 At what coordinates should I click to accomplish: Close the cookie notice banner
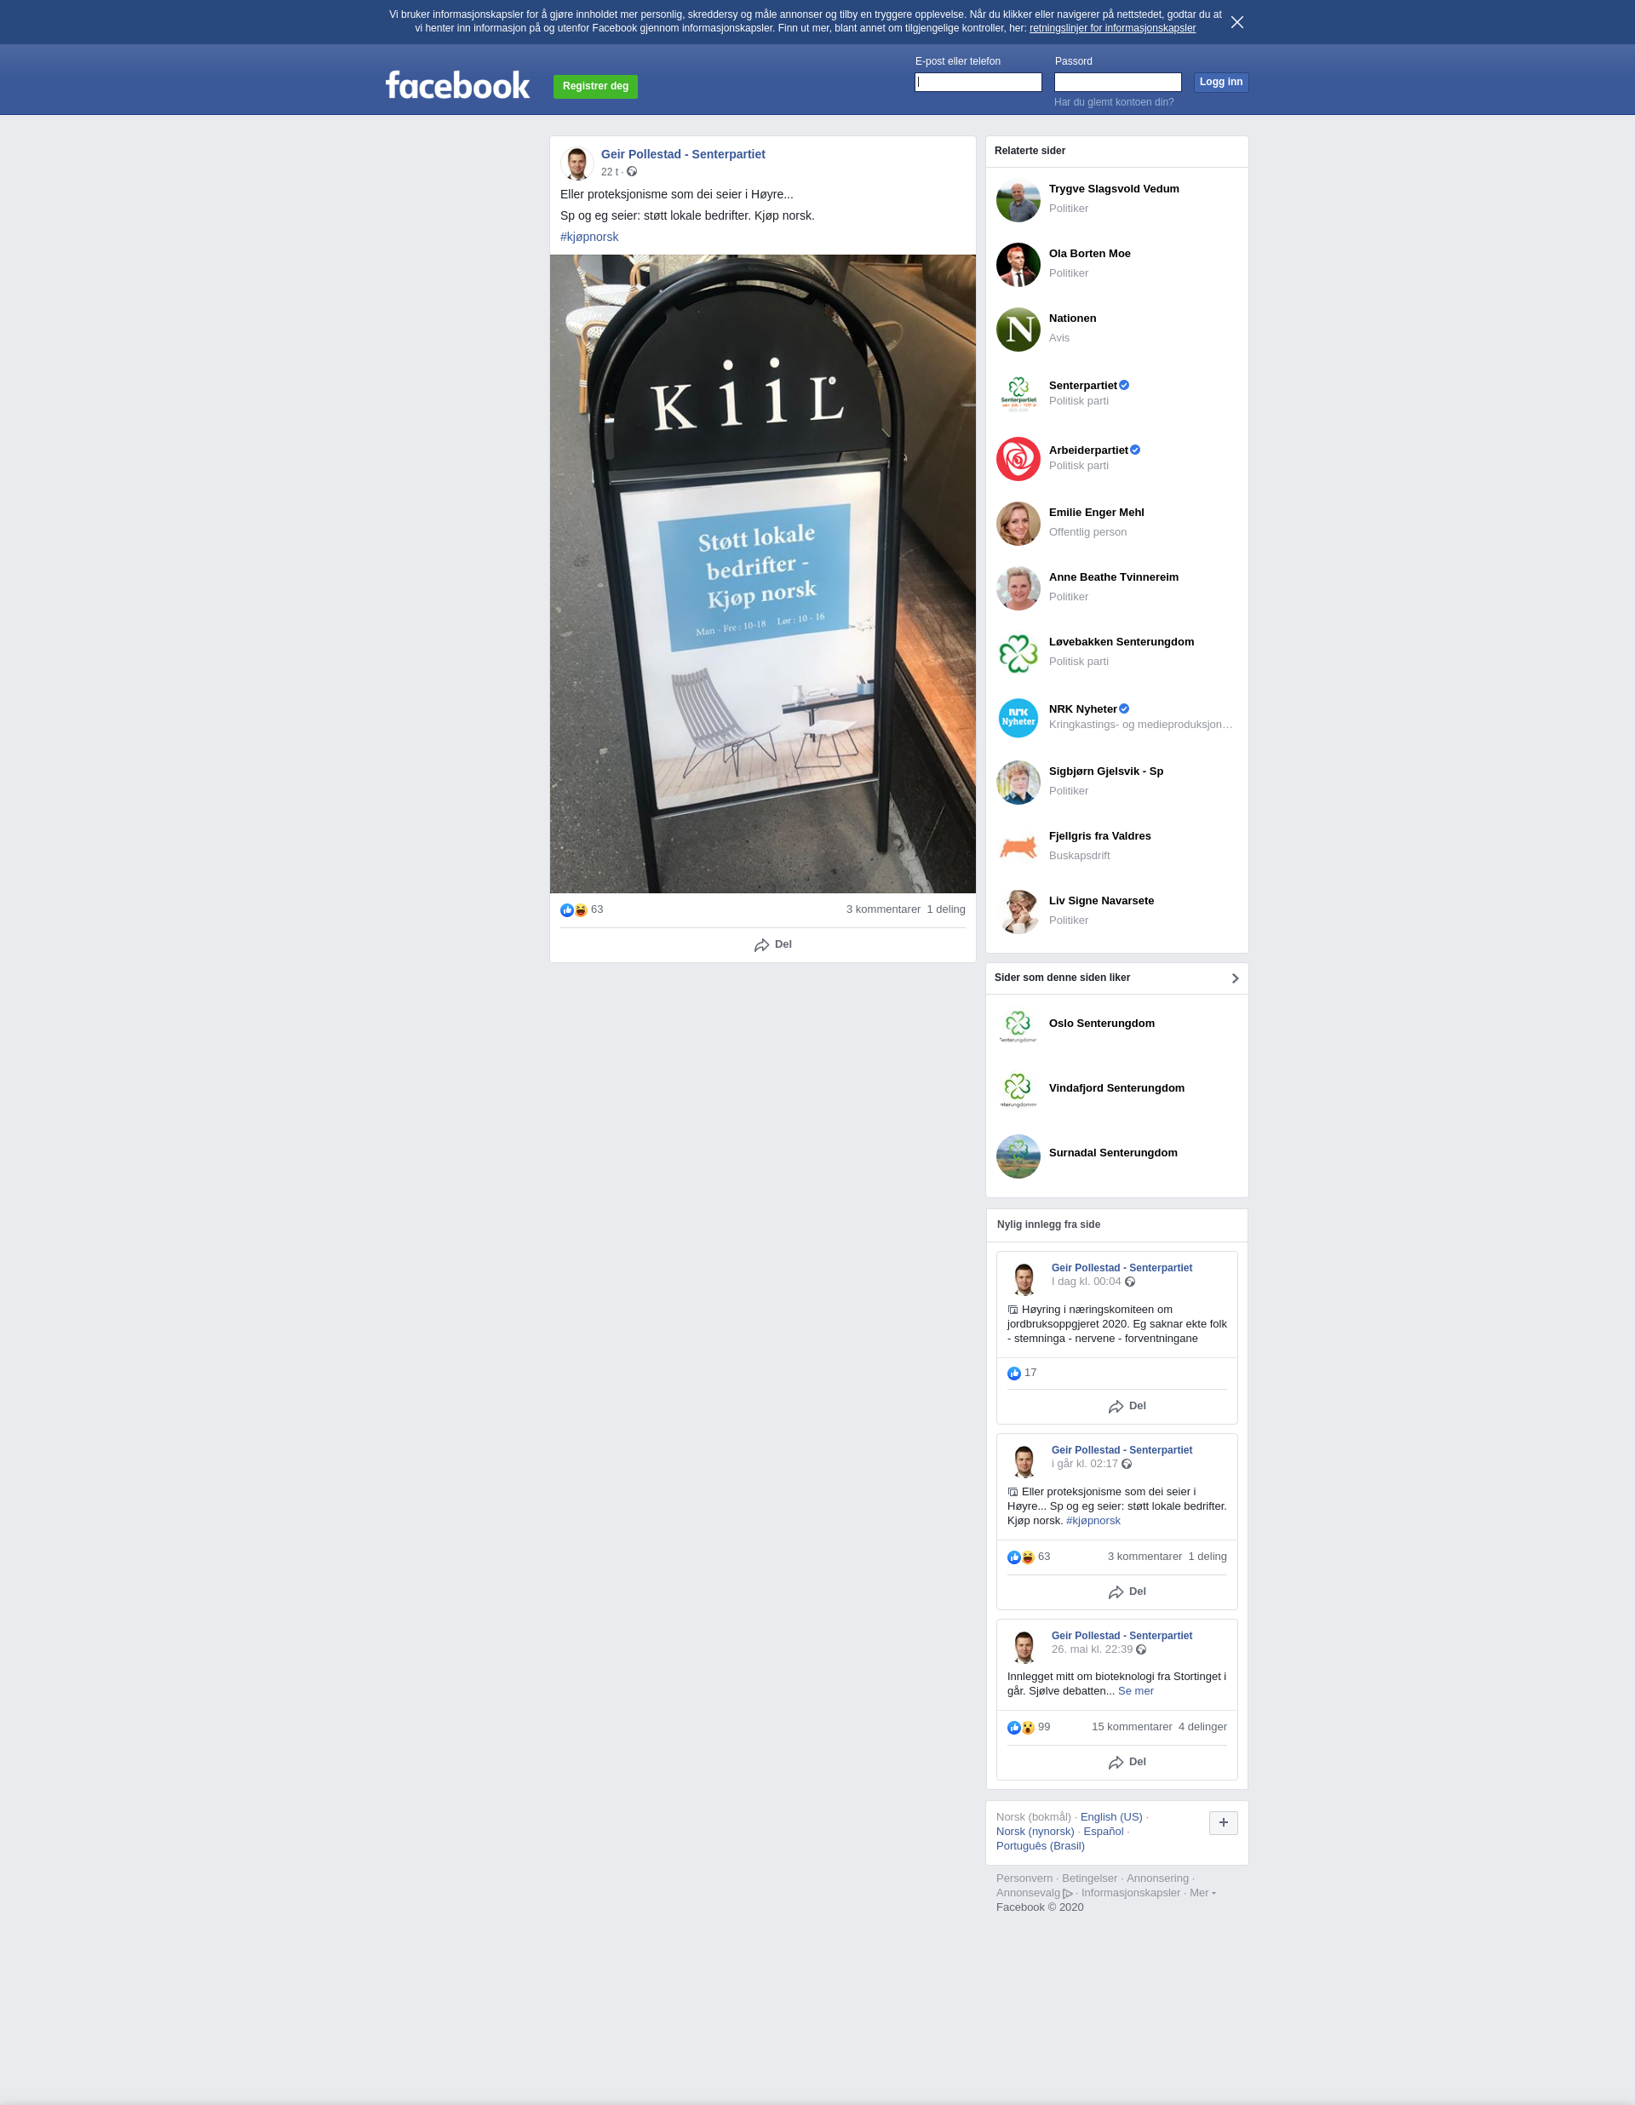click(1236, 22)
